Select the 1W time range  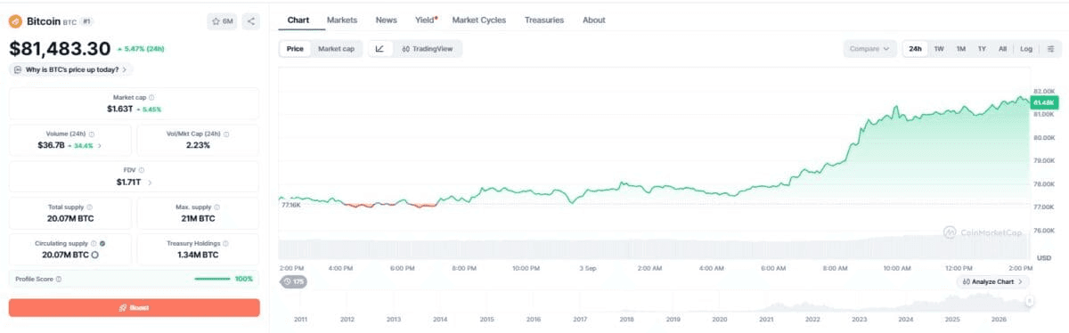939,49
